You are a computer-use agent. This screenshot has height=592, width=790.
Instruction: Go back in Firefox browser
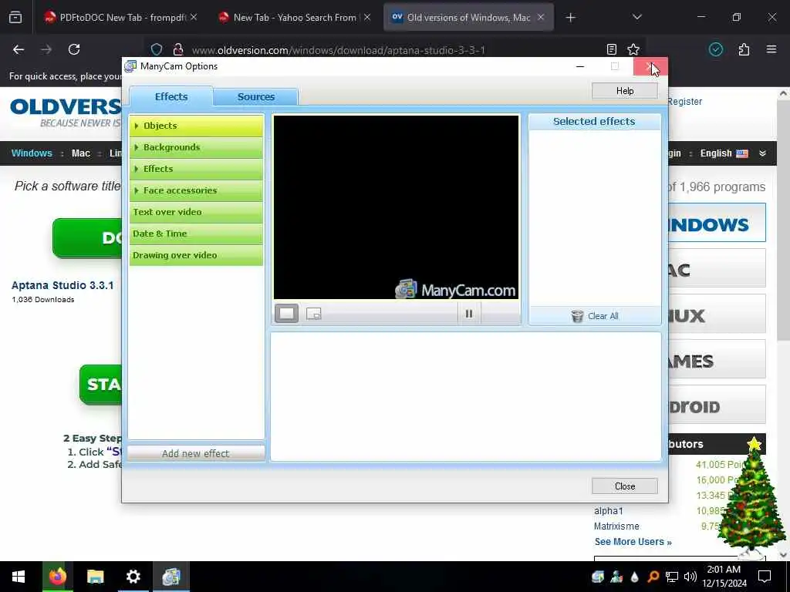[x=19, y=49]
